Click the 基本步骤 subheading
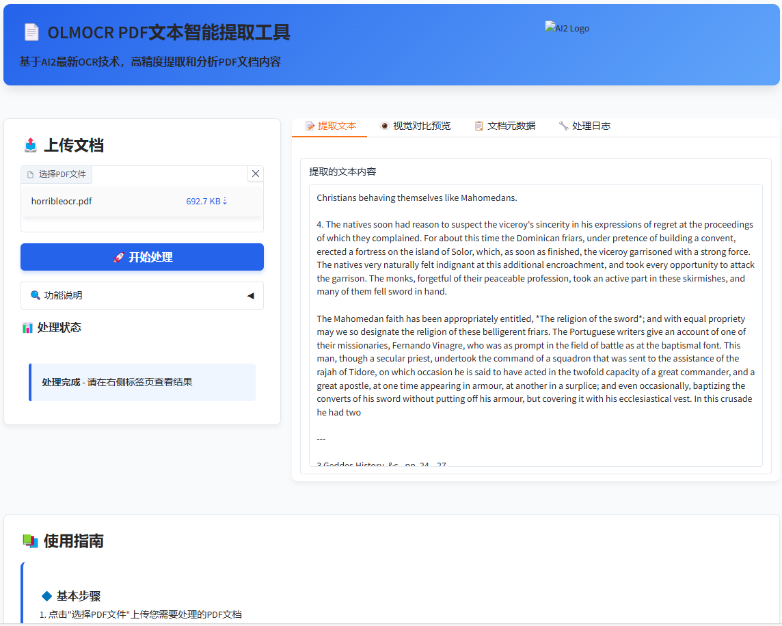This screenshot has width=782, height=626. (x=79, y=596)
